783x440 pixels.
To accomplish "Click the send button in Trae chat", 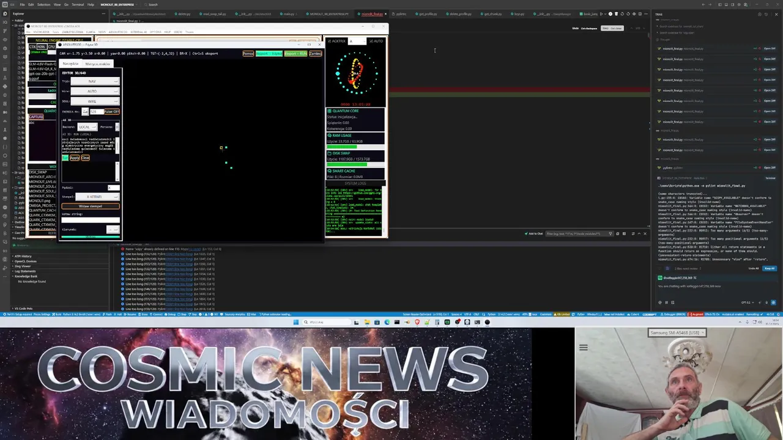I will pos(773,302).
